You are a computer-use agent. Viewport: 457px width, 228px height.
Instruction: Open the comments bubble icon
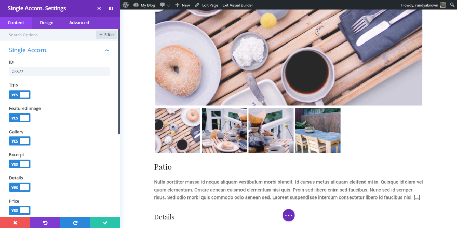163,5
